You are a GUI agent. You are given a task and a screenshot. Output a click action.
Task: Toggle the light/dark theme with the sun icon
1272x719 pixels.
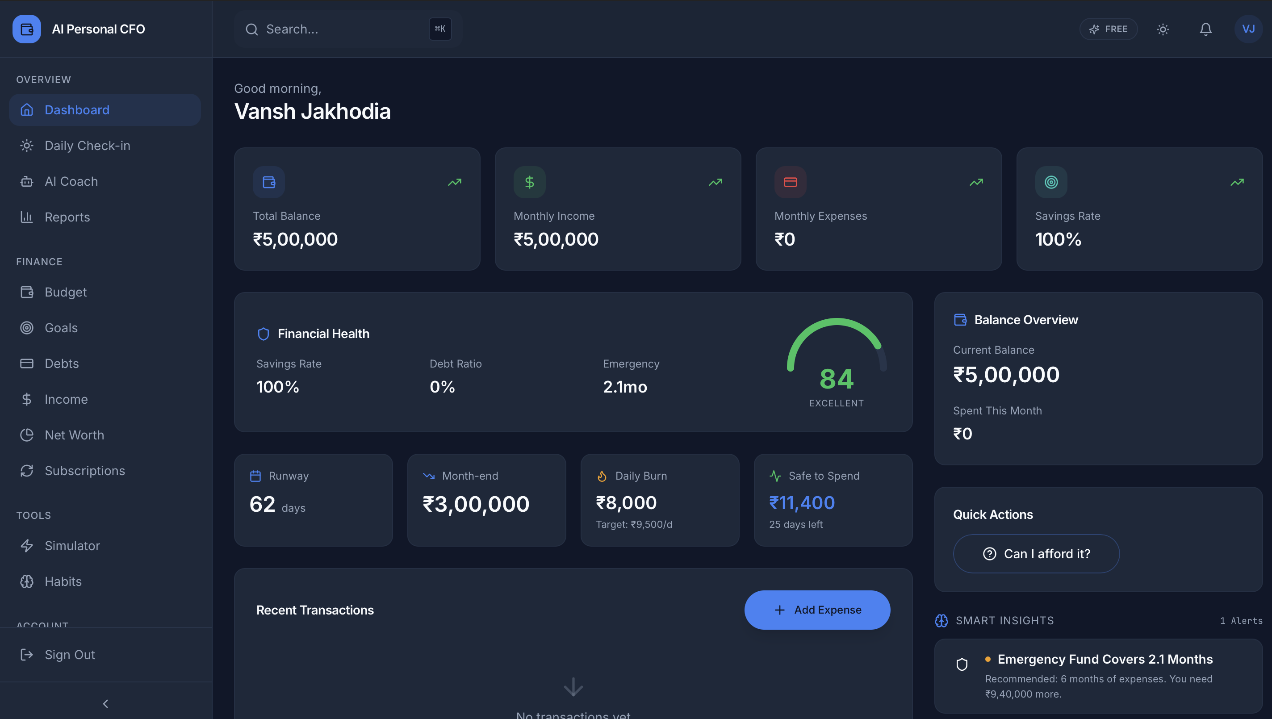pos(1163,29)
